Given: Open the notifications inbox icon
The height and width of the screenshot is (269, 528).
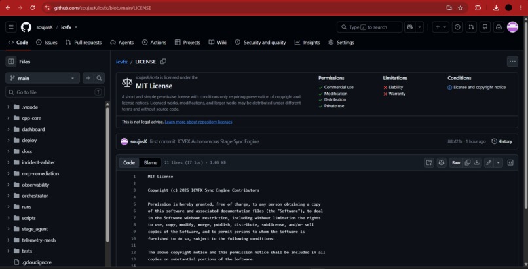Looking at the screenshot, I should click(499, 27).
